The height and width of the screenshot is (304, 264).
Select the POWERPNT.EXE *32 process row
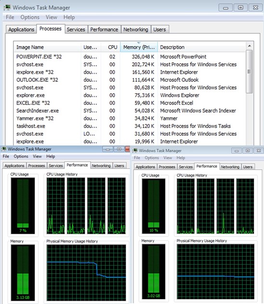coord(130,57)
